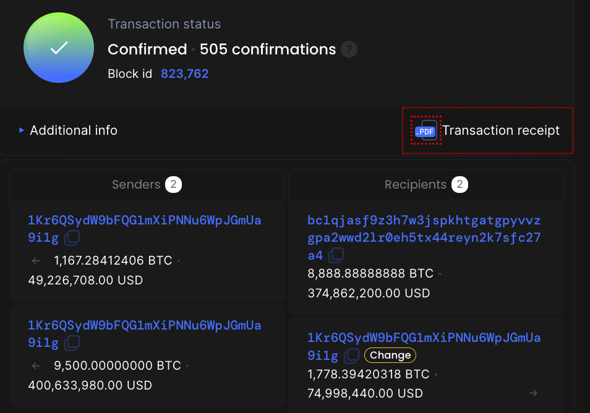Copy the change recipient address icon
This screenshot has width=590, height=413.
pyautogui.click(x=352, y=356)
